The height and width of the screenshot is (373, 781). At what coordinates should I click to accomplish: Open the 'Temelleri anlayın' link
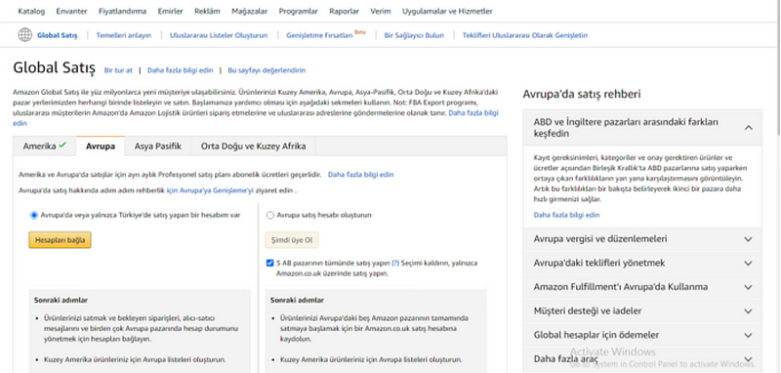coord(124,35)
